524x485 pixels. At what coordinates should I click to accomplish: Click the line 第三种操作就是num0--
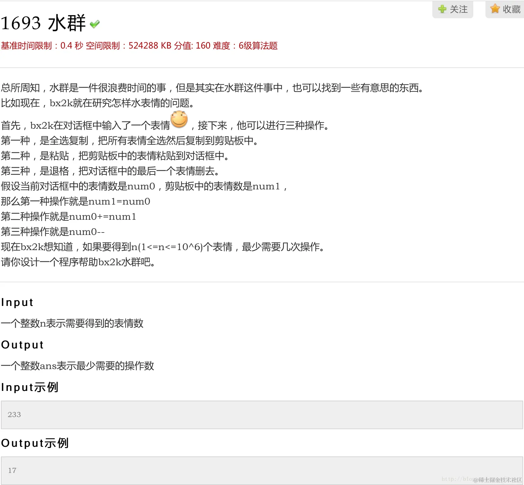(53, 232)
